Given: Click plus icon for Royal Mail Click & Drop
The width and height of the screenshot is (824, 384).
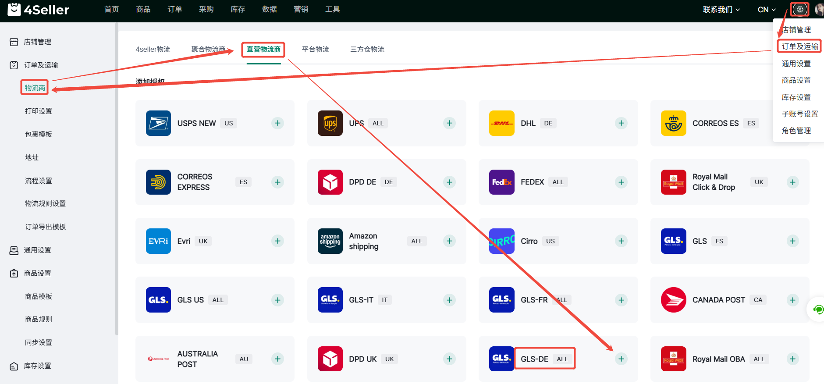Looking at the screenshot, I should (x=792, y=182).
